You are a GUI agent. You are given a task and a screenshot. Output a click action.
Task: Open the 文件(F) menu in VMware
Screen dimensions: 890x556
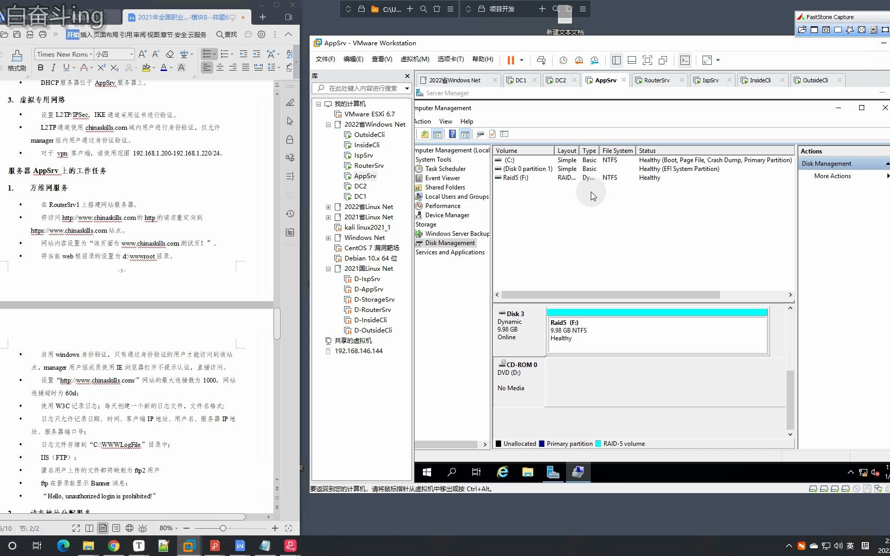(x=325, y=59)
